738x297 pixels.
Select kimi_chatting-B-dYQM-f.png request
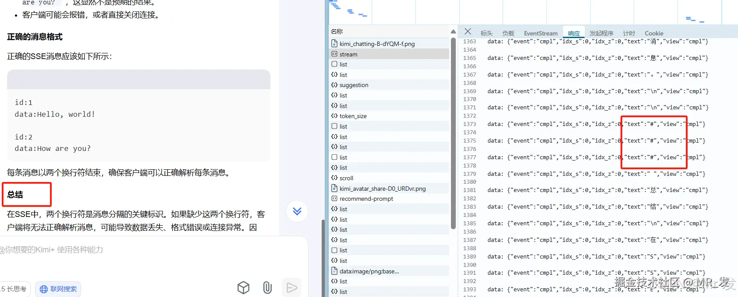389,44
